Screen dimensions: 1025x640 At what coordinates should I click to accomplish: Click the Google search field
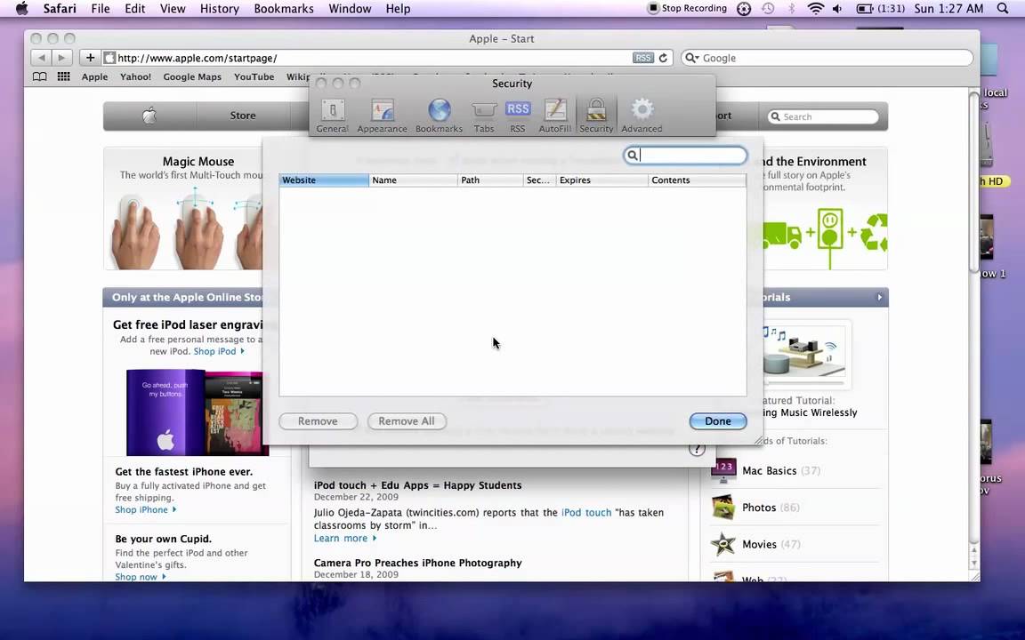click(827, 58)
